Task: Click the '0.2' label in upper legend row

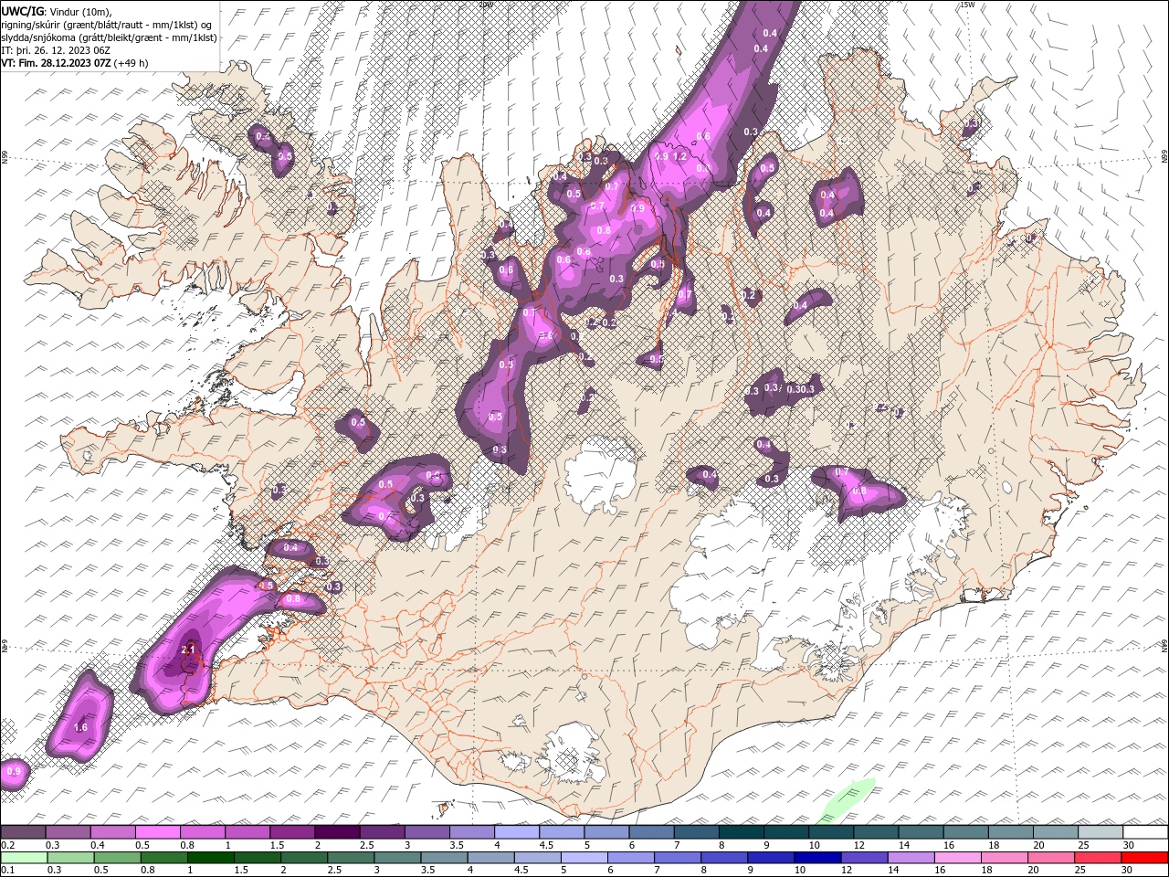Action: point(7,845)
